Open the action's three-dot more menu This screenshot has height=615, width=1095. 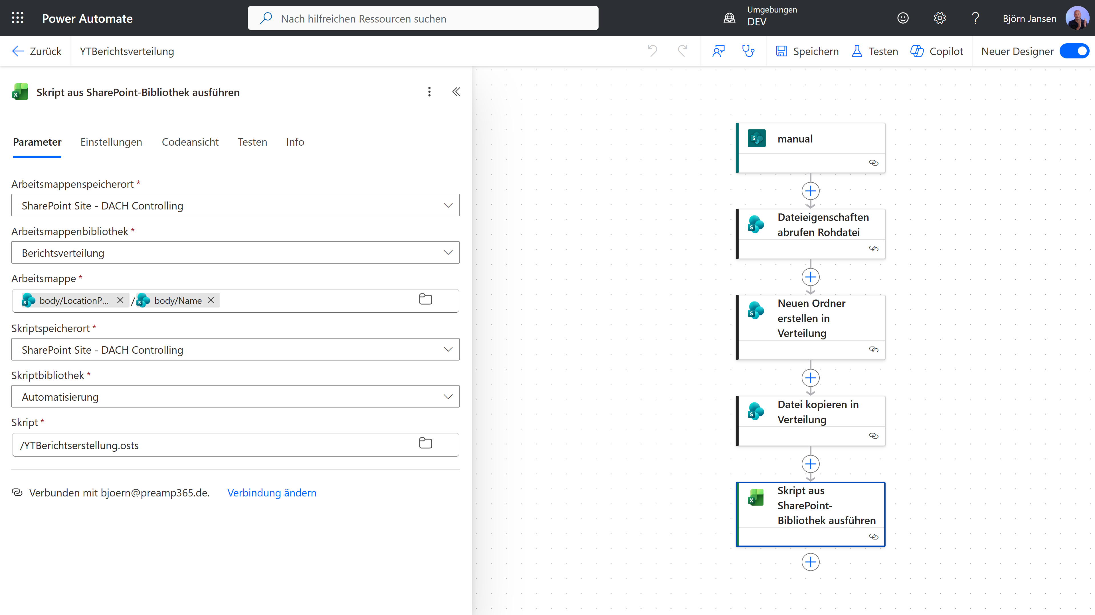429,92
